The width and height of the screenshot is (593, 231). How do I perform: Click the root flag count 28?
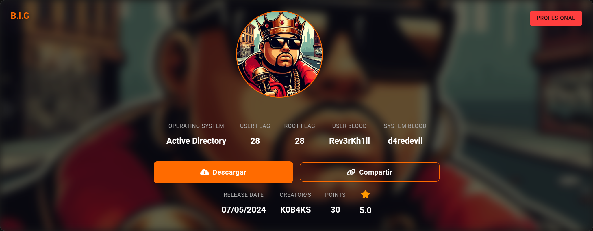tap(300, 141)
